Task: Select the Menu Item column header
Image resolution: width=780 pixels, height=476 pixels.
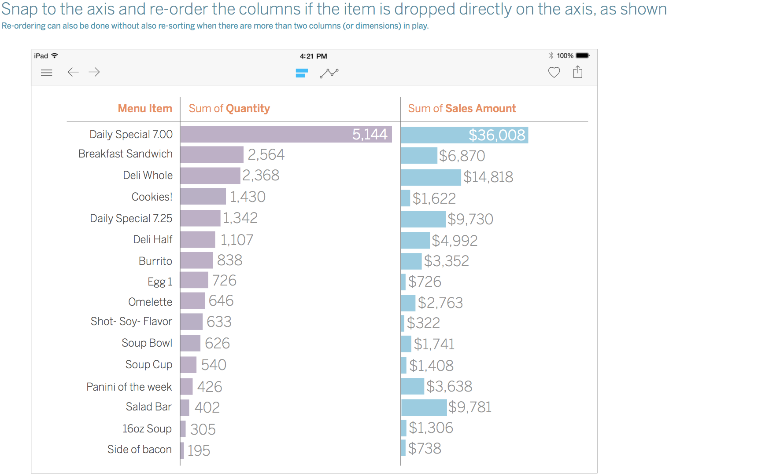Action: click(145, 108)
